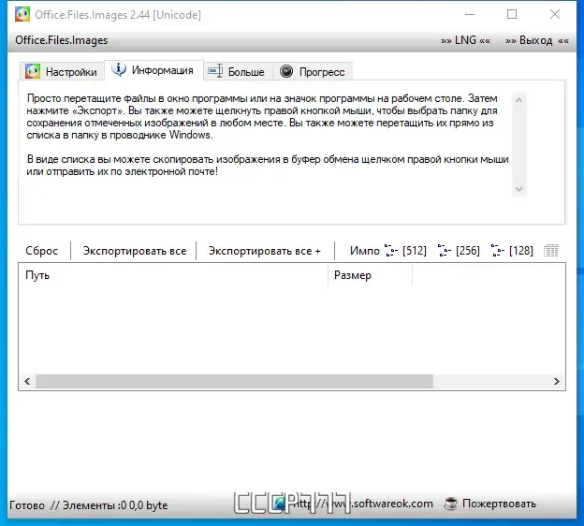The image size is (584, 526).
Task: Select the [128] thumbnail size icon
Action: [512, 251]
